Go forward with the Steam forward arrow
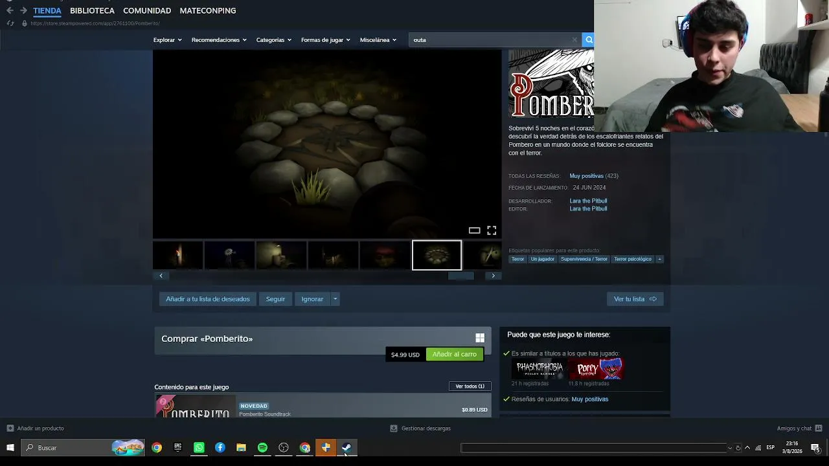The width and height of the screenshot is (829, 466). [23, 10]
